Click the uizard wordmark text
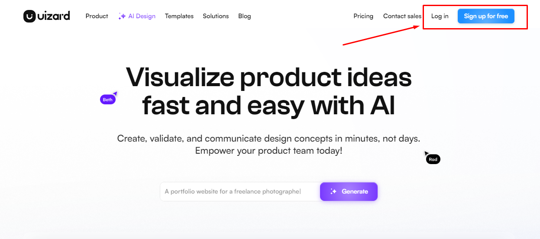The image size is (540, 239). (x=54, y=16)
